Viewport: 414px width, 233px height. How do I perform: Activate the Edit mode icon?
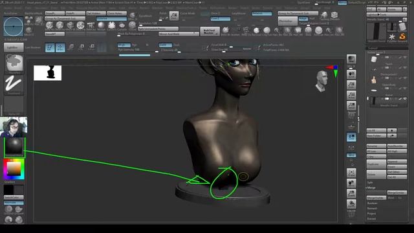[x=50, y=47]
